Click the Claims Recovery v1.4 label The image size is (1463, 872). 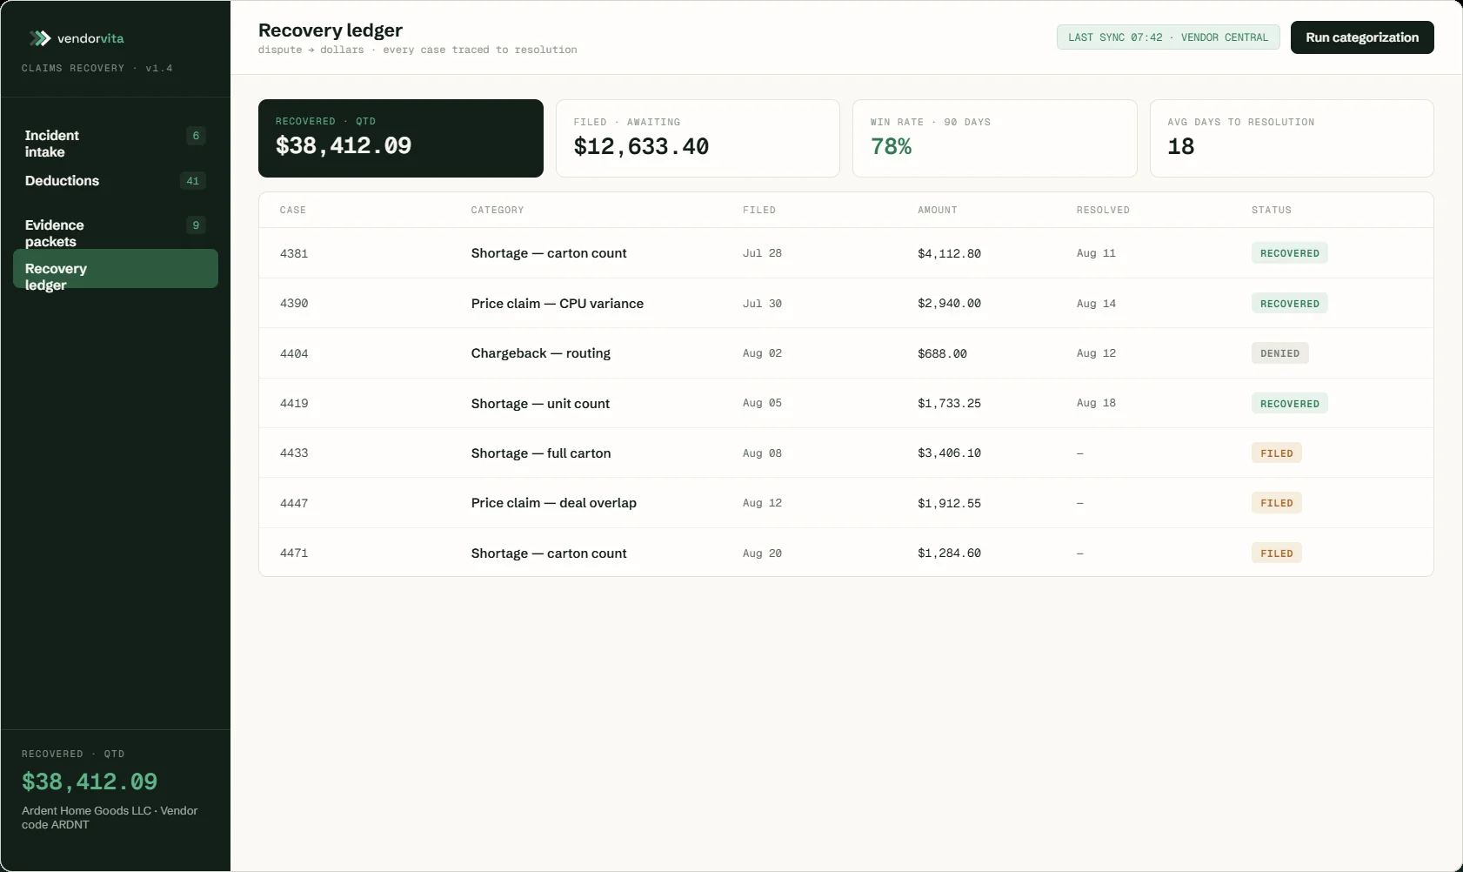tap(97, 68)
